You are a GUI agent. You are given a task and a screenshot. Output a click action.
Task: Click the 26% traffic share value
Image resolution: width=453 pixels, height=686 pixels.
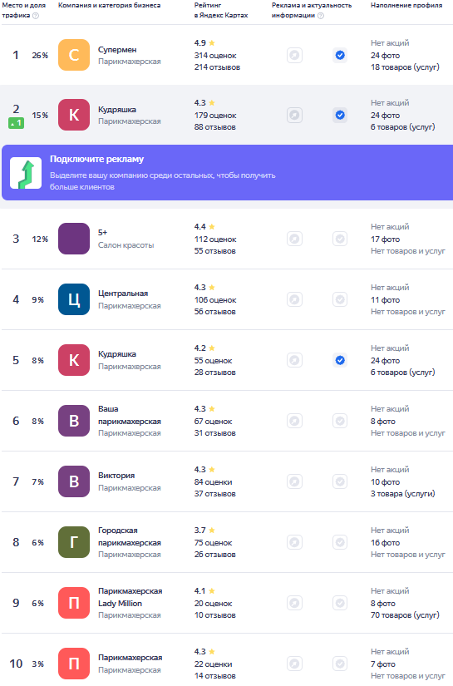(x=40, y=56)
